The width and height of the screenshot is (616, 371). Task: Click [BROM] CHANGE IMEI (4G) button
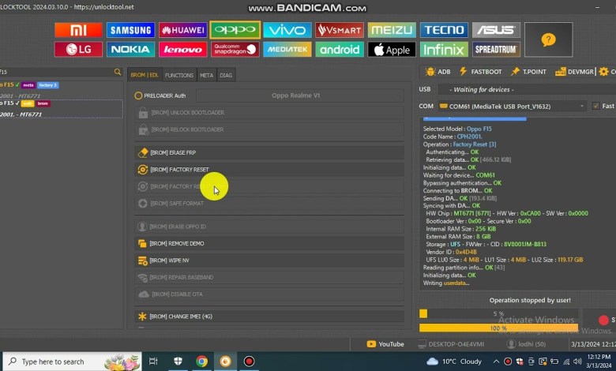tap(269, 317)
